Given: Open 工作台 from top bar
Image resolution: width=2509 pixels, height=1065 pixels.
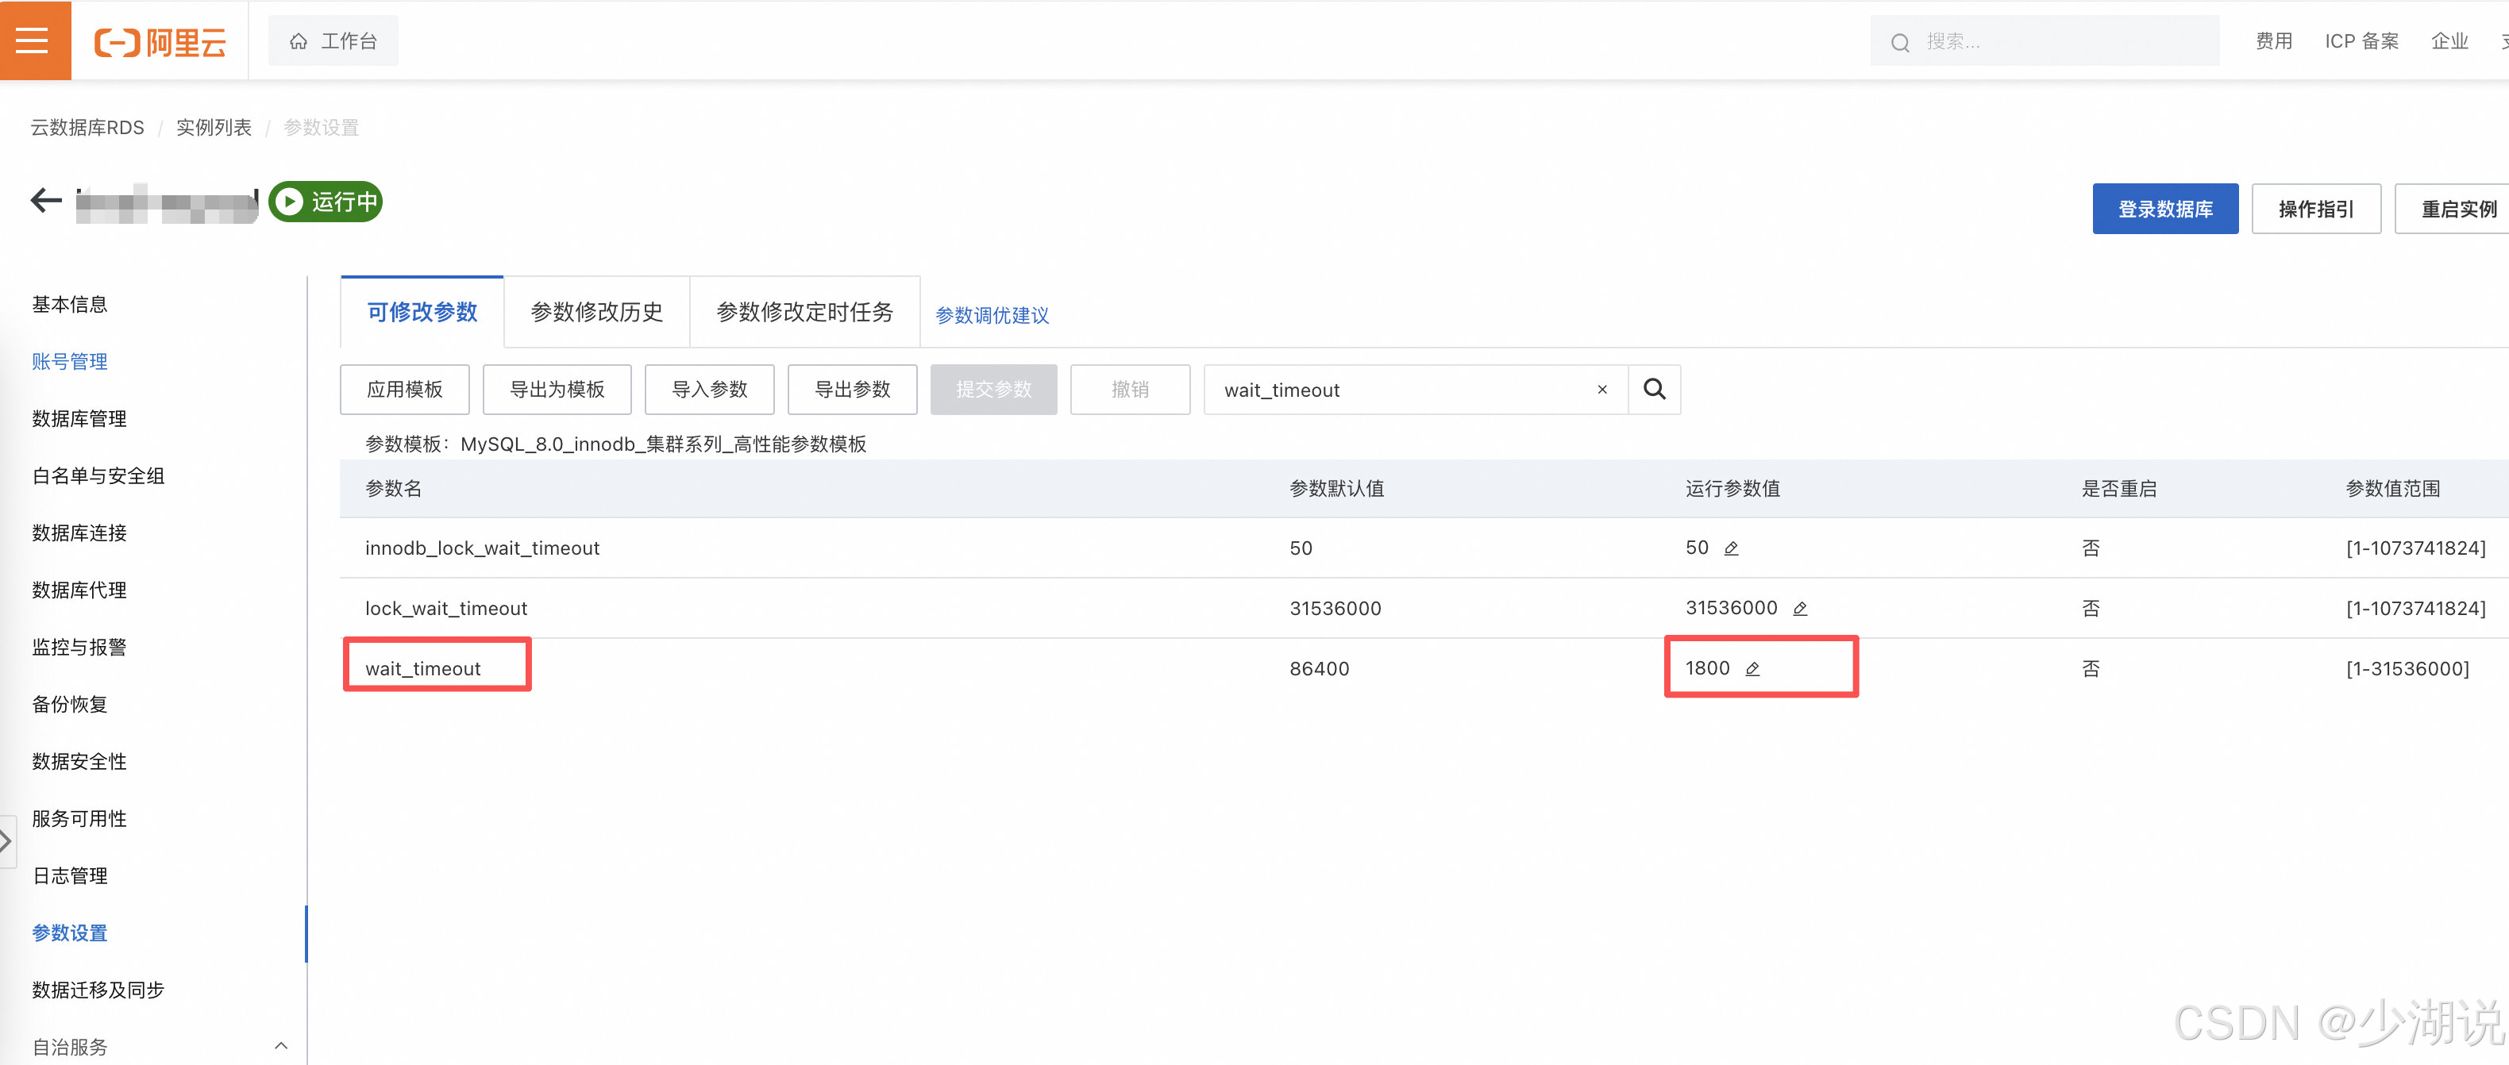Looking at the screenshot, I should tap(333, 41).
